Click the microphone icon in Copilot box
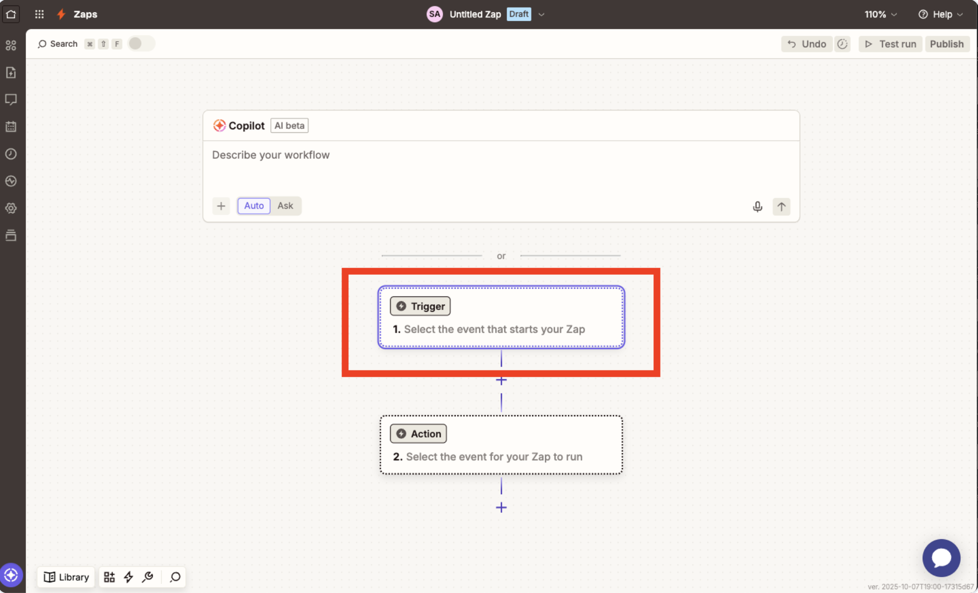Image resolution: width=978 pixels, height=593 pixels. tap(757, 206)
